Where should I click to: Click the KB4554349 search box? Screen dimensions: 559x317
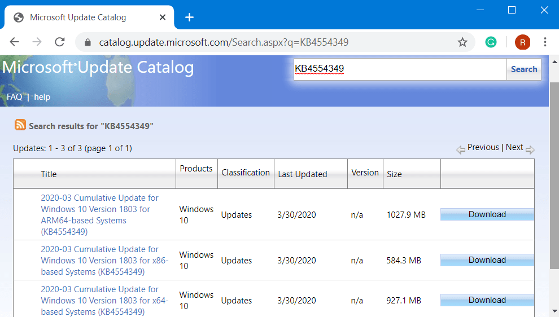coord(400,69)
